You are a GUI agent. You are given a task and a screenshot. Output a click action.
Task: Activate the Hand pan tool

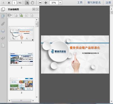pyautogui.click(x=32, y=3)
